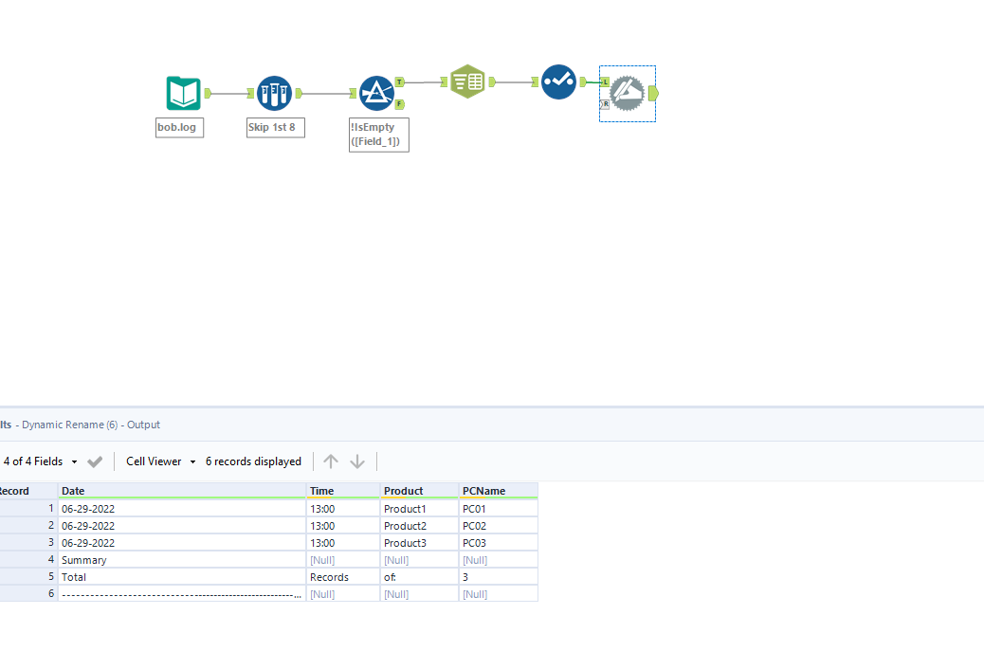Click the Summary cell in record 4
The image size is (984, 669).
(84, 559)
